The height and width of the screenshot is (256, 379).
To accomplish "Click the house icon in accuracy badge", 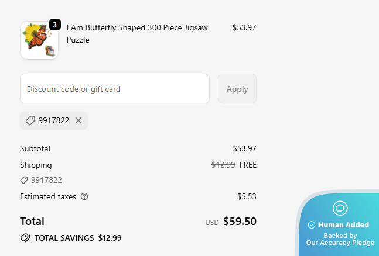I will [x=340, y=207].
